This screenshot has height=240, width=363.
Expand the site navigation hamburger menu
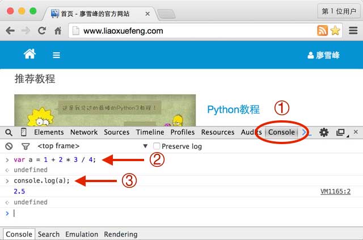pos(56,55)
